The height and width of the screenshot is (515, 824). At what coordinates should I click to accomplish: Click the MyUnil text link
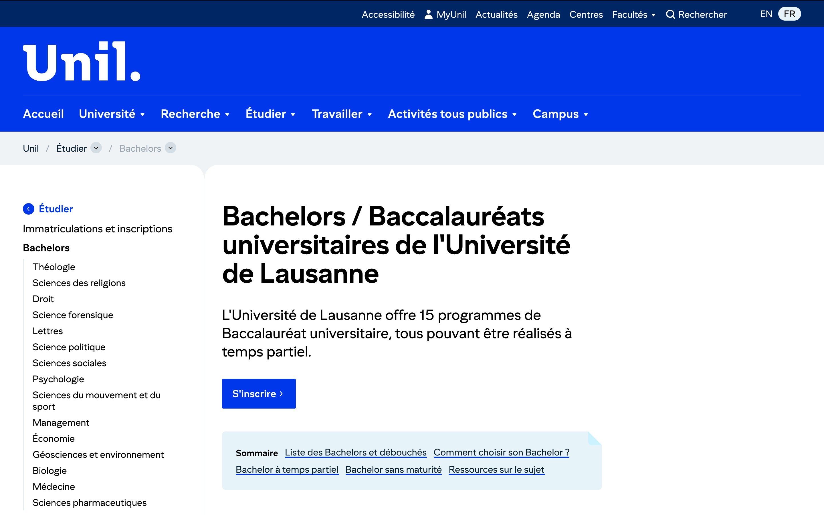click(451, 14)
